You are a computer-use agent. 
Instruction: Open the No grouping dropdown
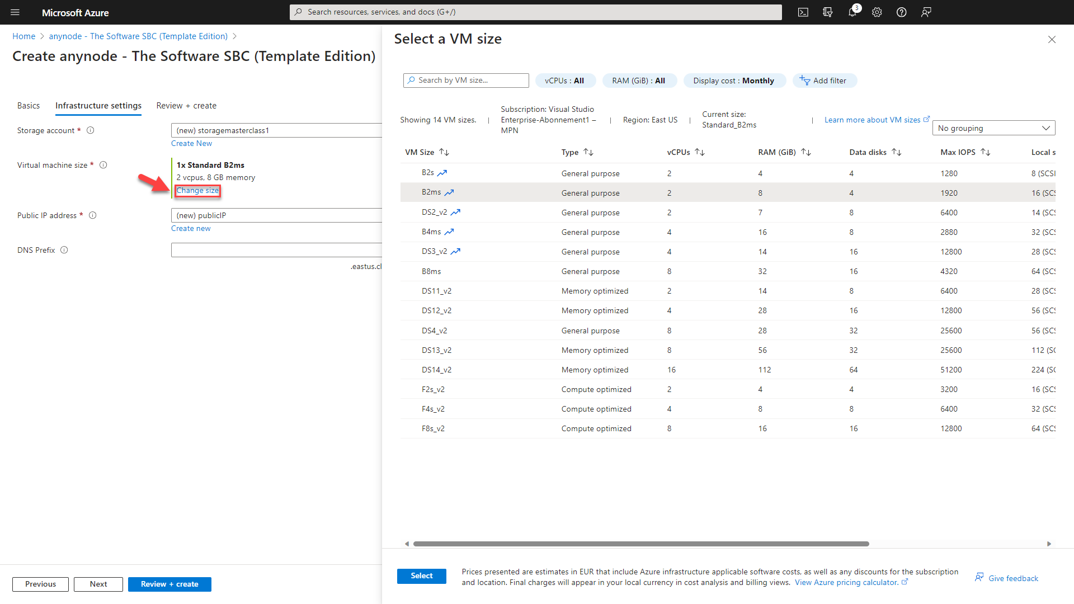coord(993,128)
